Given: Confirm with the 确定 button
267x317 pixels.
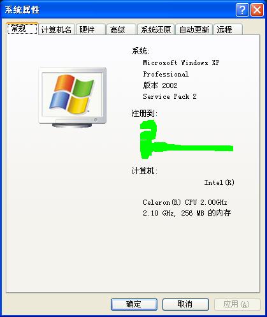Looking at the screenshot, I should point(134,304).
